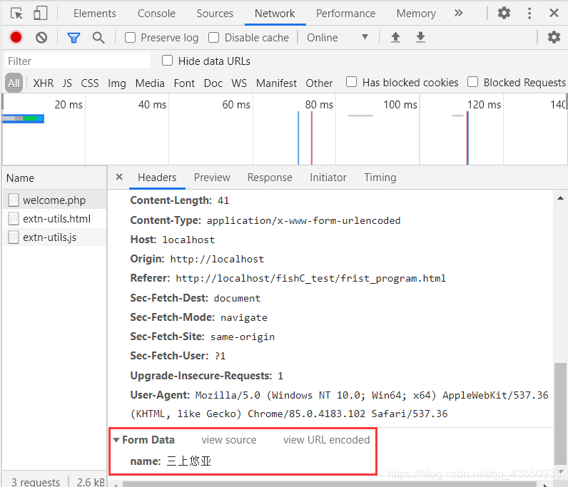
Task: Check Hide data URLs
Action: 168,61
